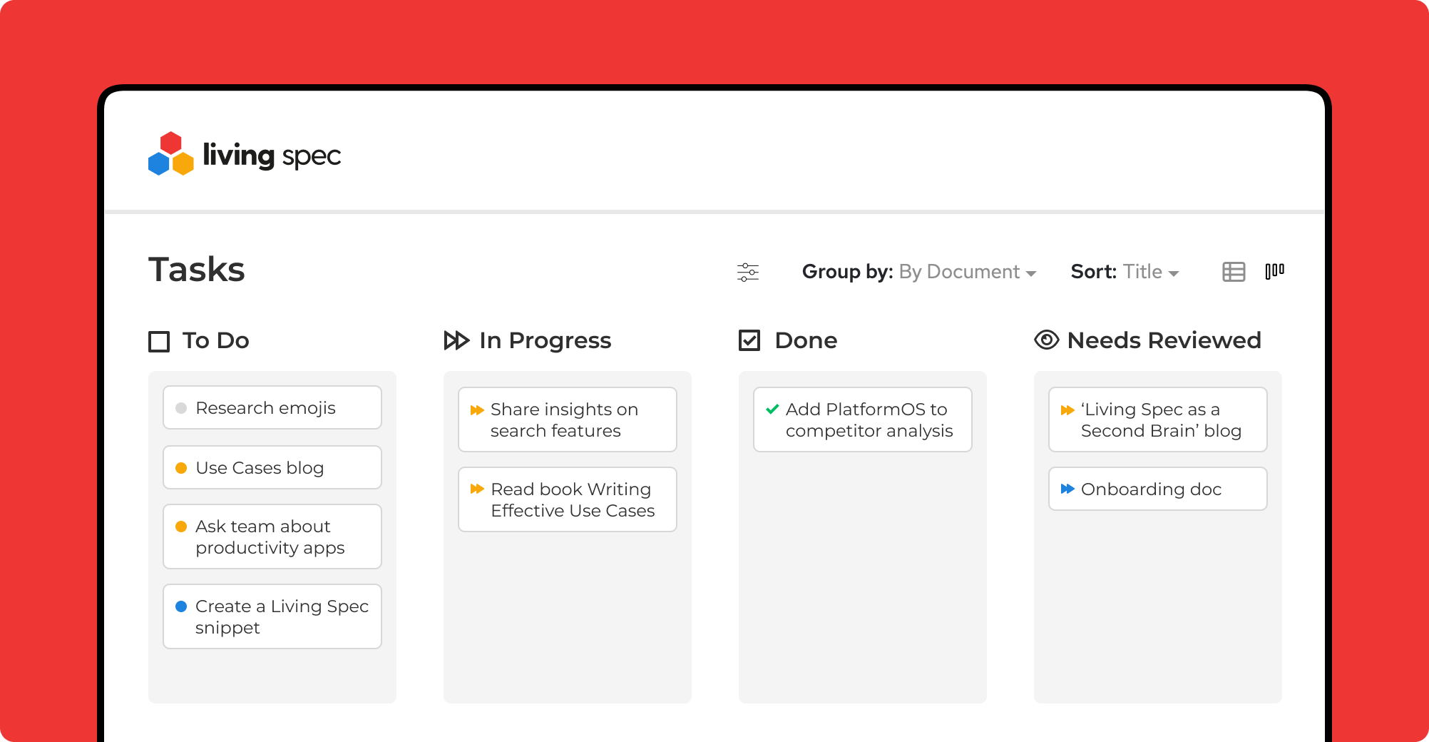Click the green checkmark on PlatformOS task

click(772, 410)
